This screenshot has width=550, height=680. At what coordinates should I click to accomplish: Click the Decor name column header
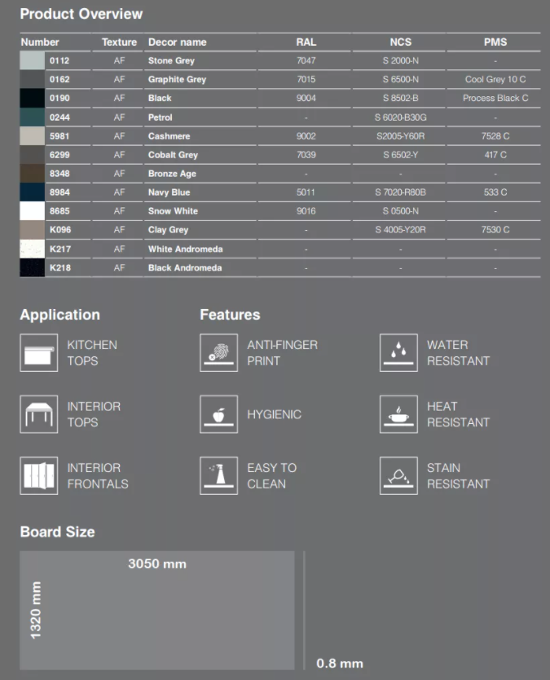[178, 42]
